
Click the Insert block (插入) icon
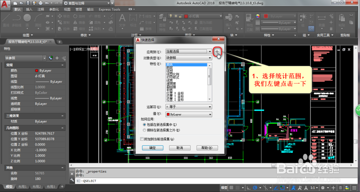[x=229, y=20]
